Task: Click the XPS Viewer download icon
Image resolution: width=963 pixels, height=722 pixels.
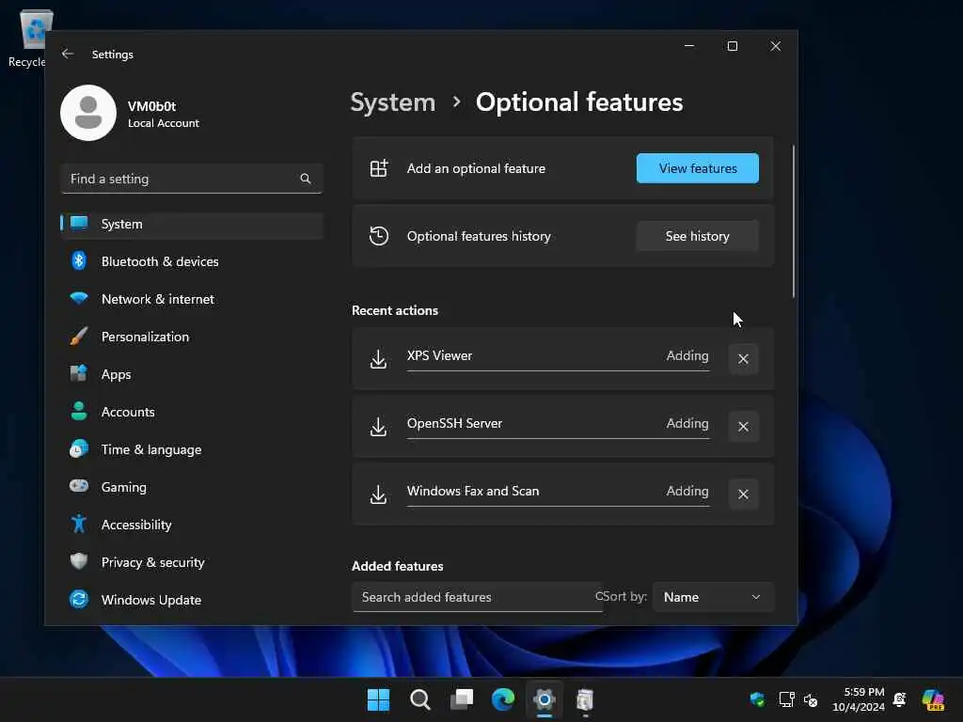Action: [378, 359]
